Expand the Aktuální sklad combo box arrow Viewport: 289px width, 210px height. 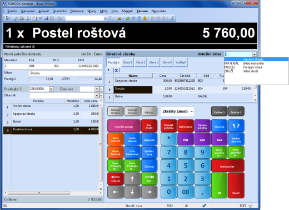(255, 54)
